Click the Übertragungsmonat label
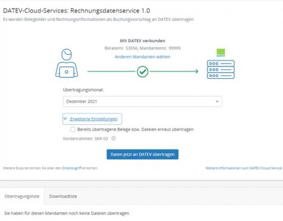 coord(83,90)
